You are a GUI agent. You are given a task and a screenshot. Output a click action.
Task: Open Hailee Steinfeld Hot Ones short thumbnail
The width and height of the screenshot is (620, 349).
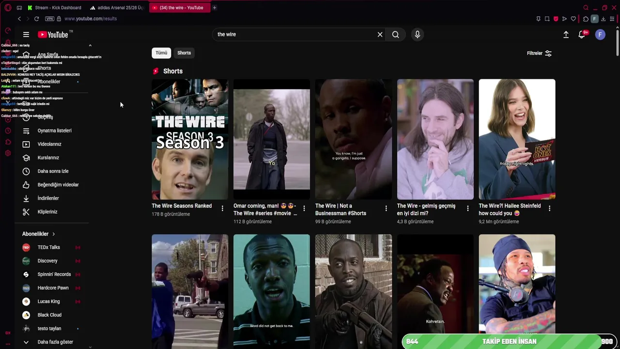tap(517, 139)
